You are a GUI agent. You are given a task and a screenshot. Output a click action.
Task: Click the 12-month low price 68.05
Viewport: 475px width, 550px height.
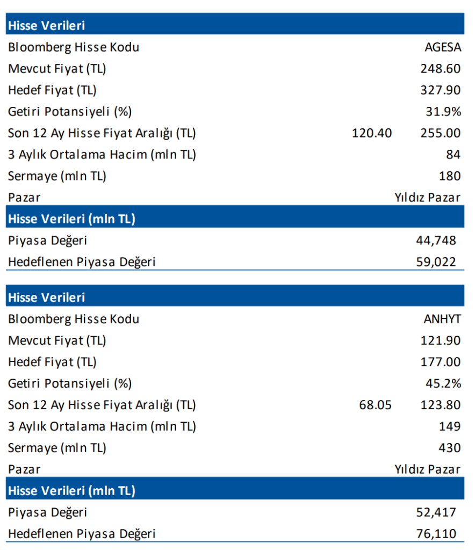click(375, 404)
